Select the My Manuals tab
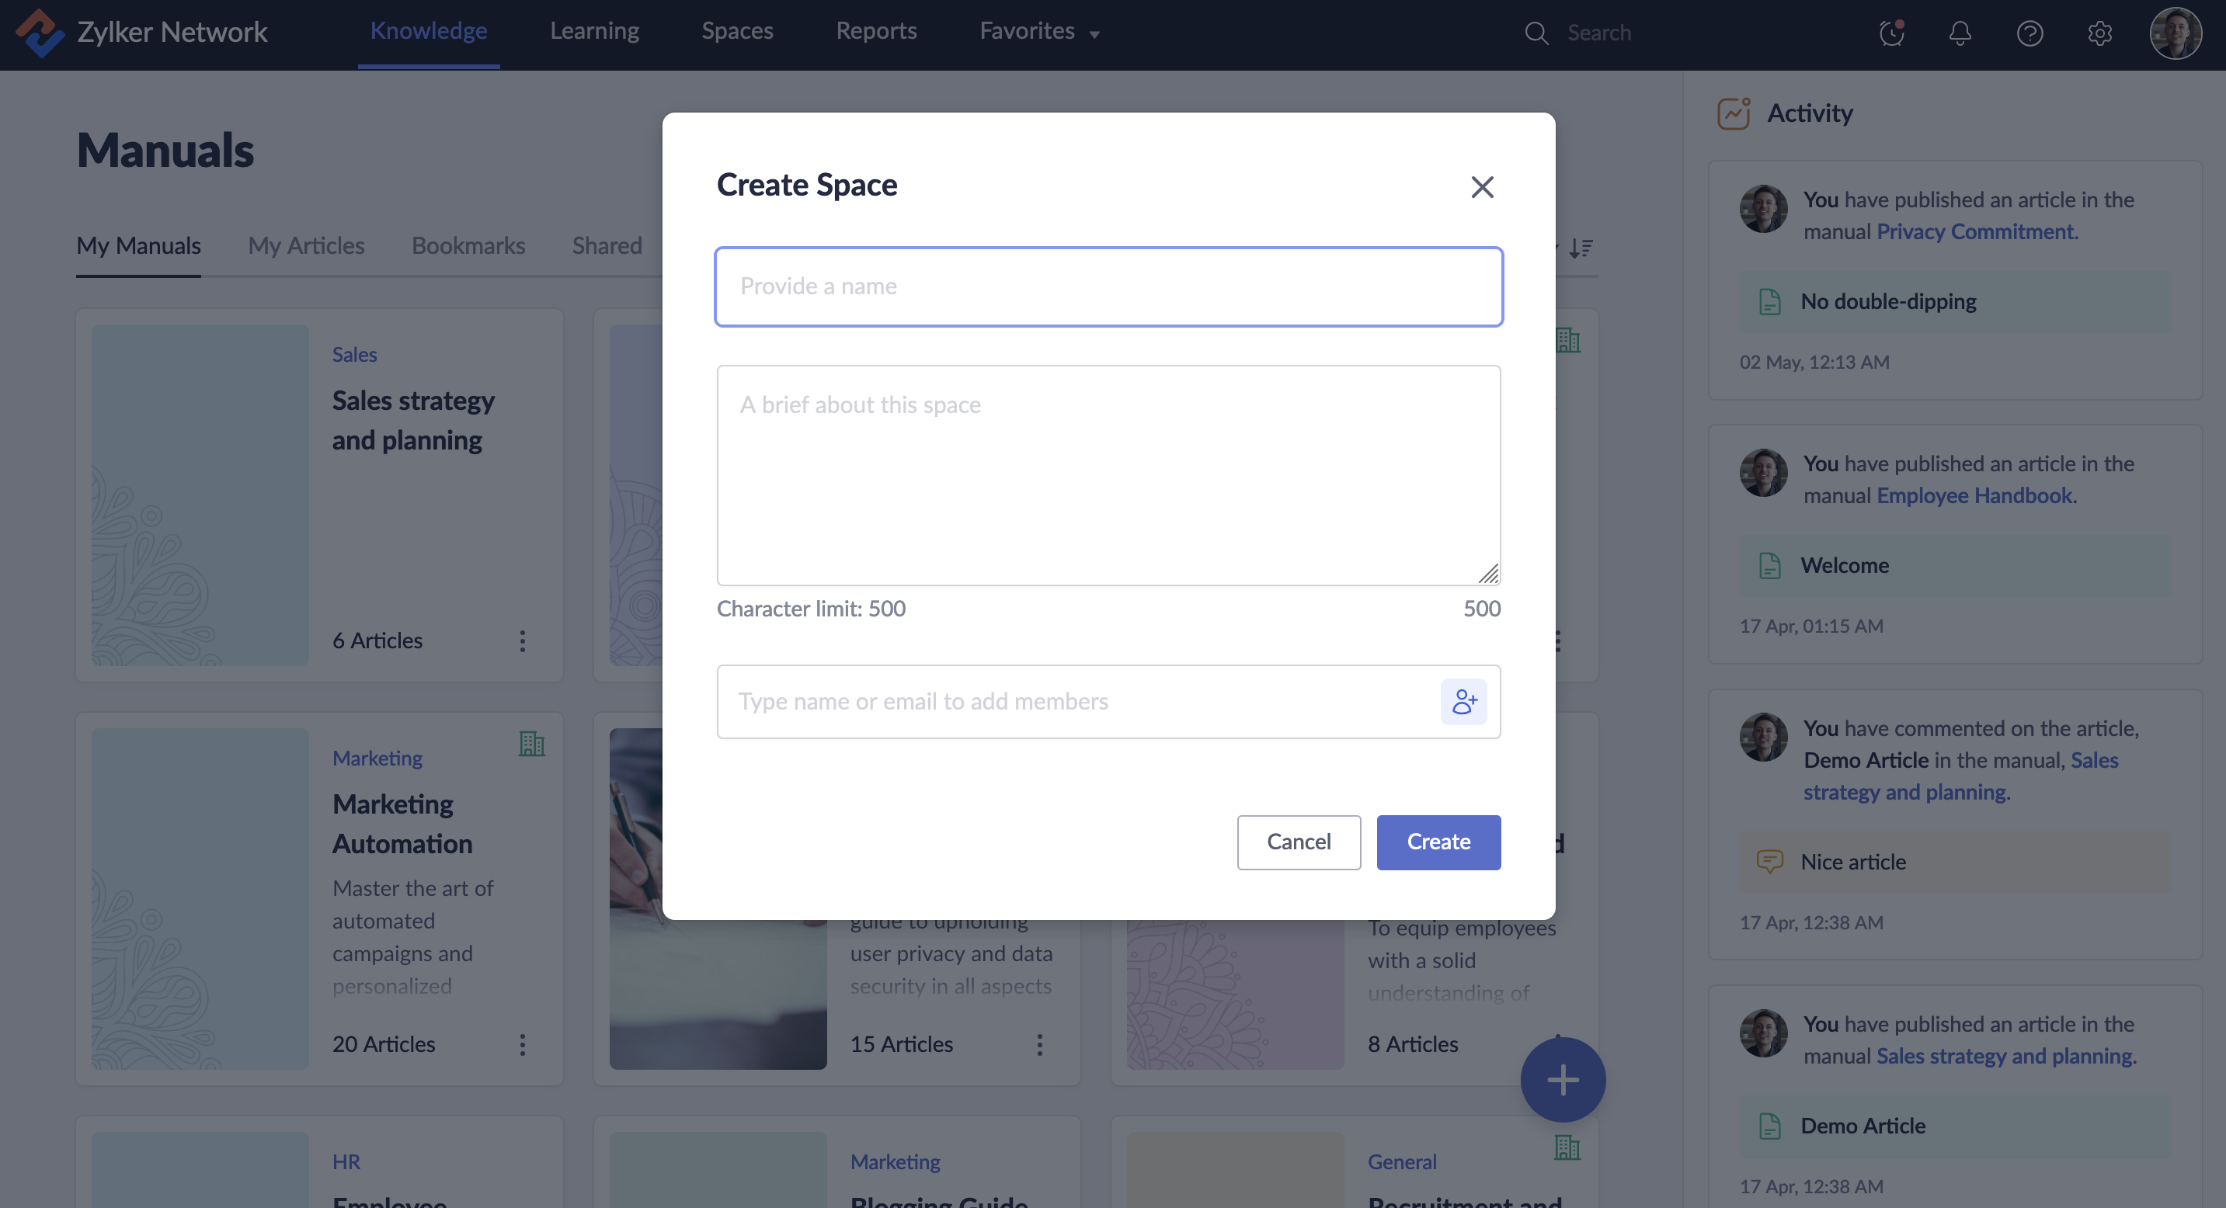2226x1208 pixels. tap(138, 246)
